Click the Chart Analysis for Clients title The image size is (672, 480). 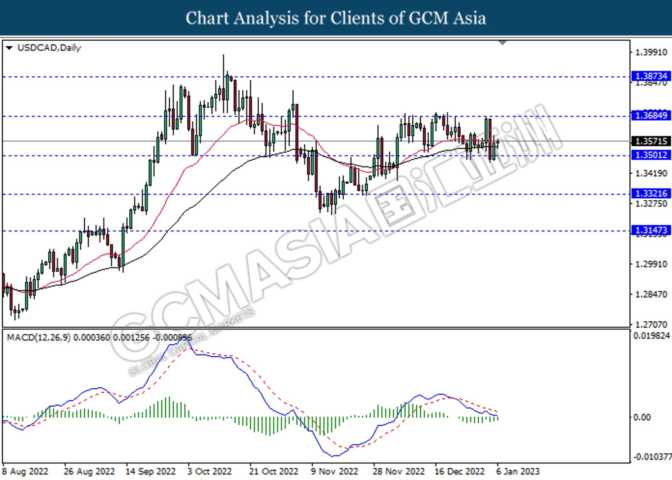pos(336,18)
